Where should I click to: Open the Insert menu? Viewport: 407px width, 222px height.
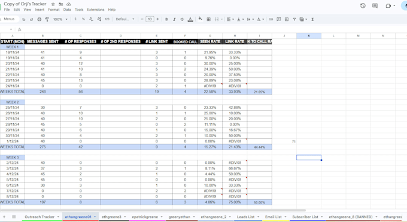(x=40, y=10)
